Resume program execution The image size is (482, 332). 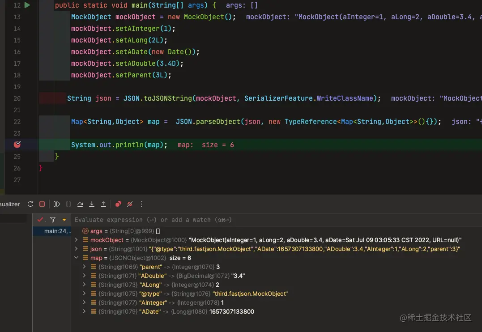[x=57, y=204]
